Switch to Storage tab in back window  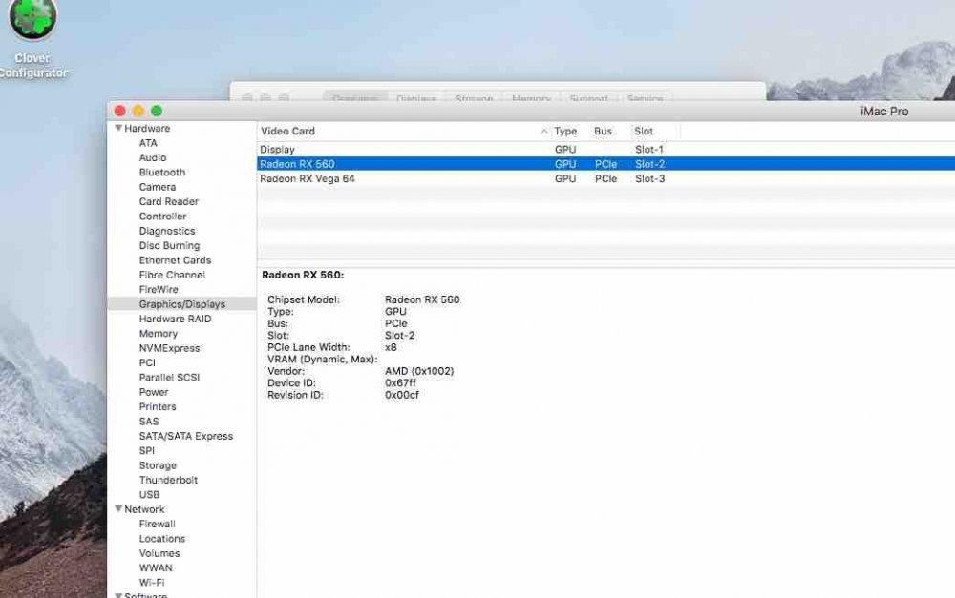coord(474,97)
